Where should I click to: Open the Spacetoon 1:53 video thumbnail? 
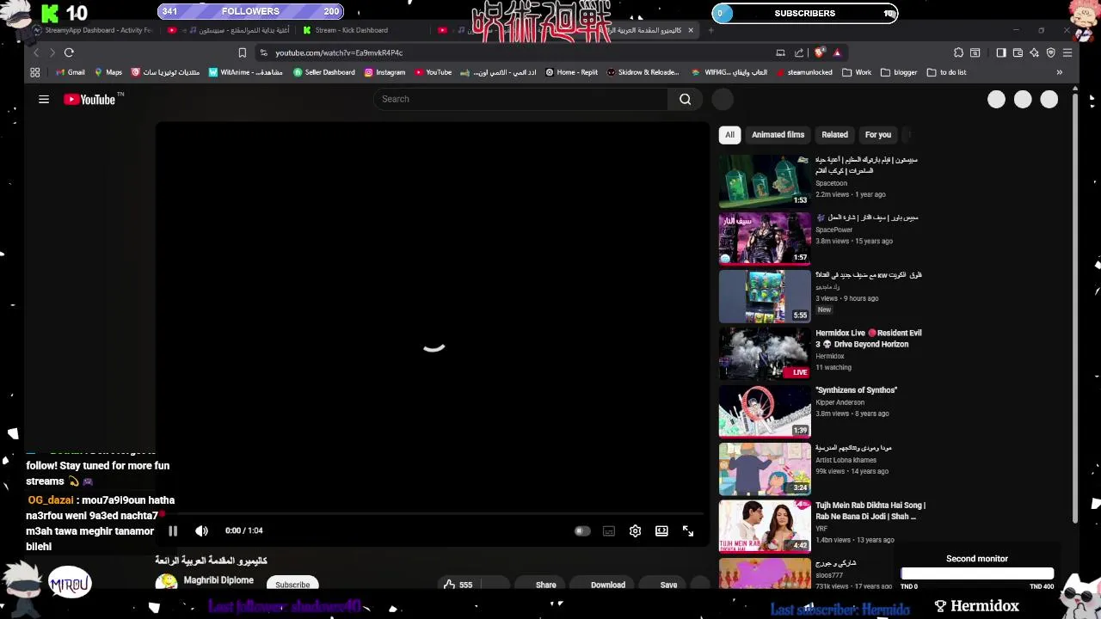click(765, 181)
